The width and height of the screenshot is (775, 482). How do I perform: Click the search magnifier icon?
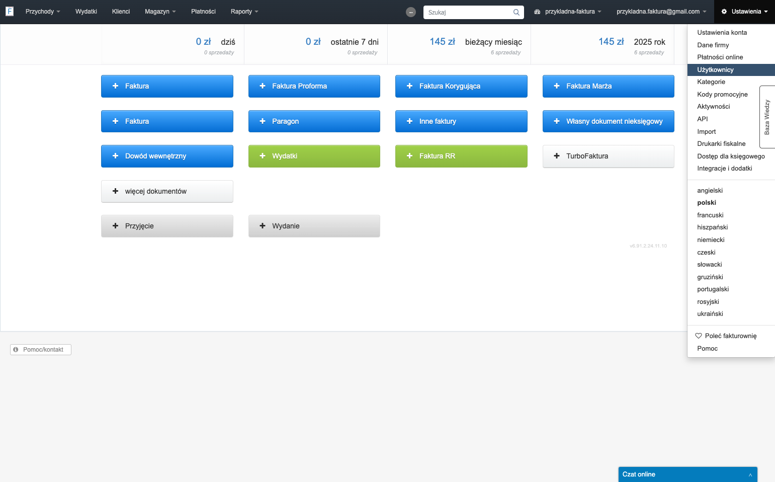[x=516, y=12]
